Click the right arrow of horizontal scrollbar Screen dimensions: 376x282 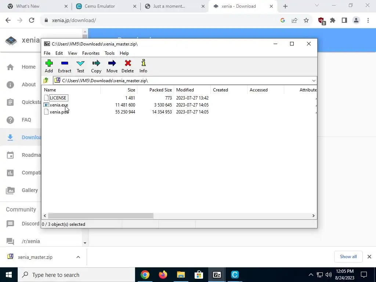[313, 216]
